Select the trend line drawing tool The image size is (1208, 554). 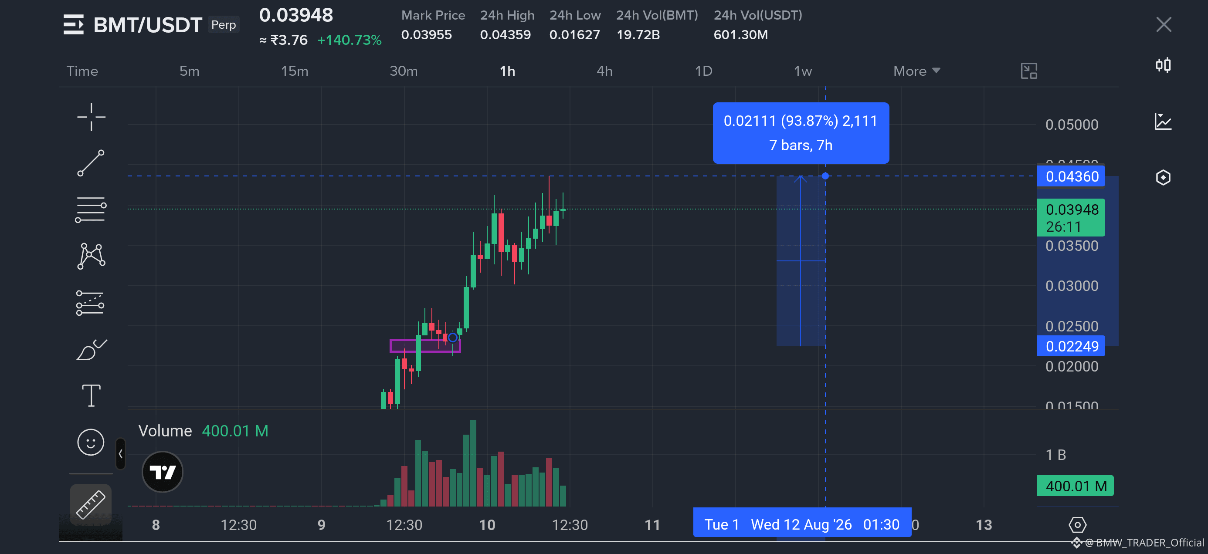click(x=91, y=163)
